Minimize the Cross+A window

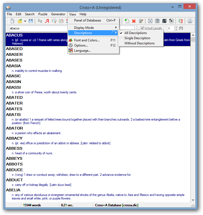(x=173, y=7)
